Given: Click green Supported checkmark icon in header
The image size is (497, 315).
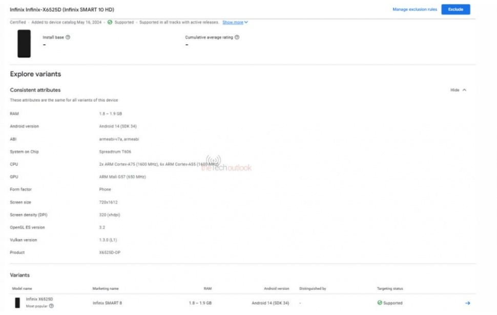Looking at the screenshot, I should click(110, 22).
